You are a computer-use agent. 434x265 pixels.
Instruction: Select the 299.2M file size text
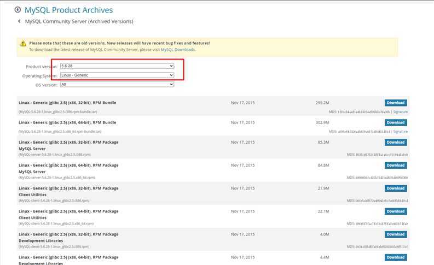[x=322, y=103]
